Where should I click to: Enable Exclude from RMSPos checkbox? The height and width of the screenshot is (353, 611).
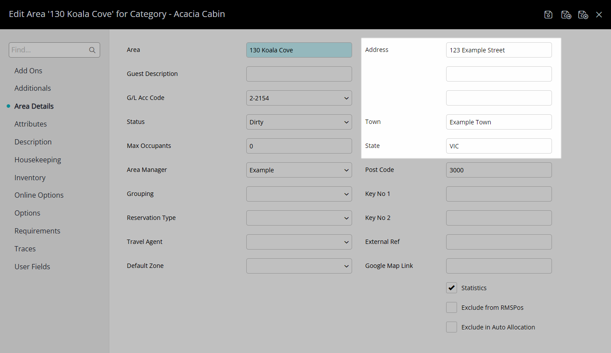pos(452,308)
